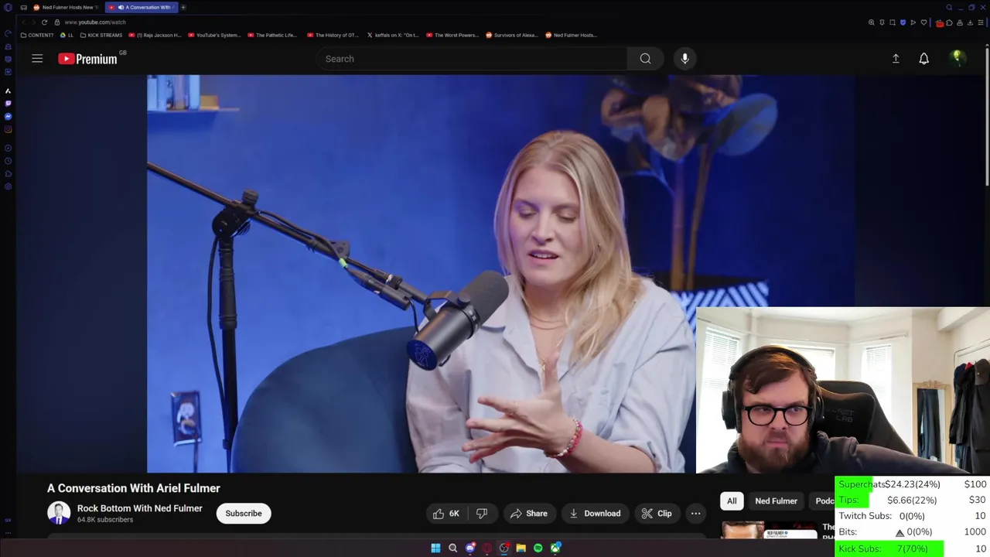This screenshot has height=557, width=990.
Task: Open the Xbox app from taskbar
Action: coord(555,548)
